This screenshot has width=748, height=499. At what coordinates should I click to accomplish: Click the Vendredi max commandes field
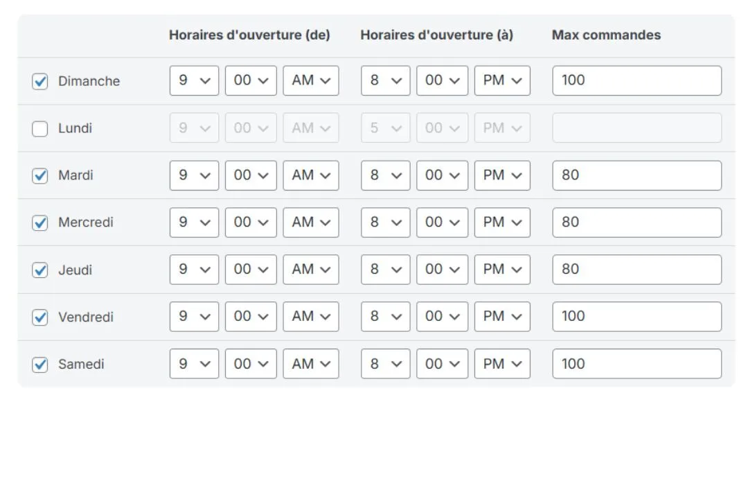(x=637, y=317)
